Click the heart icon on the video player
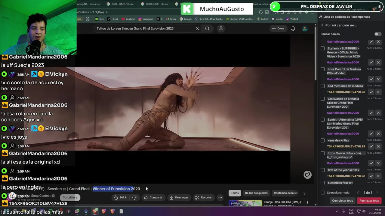The height and width of the screenshot is (216, 385). 307,175
